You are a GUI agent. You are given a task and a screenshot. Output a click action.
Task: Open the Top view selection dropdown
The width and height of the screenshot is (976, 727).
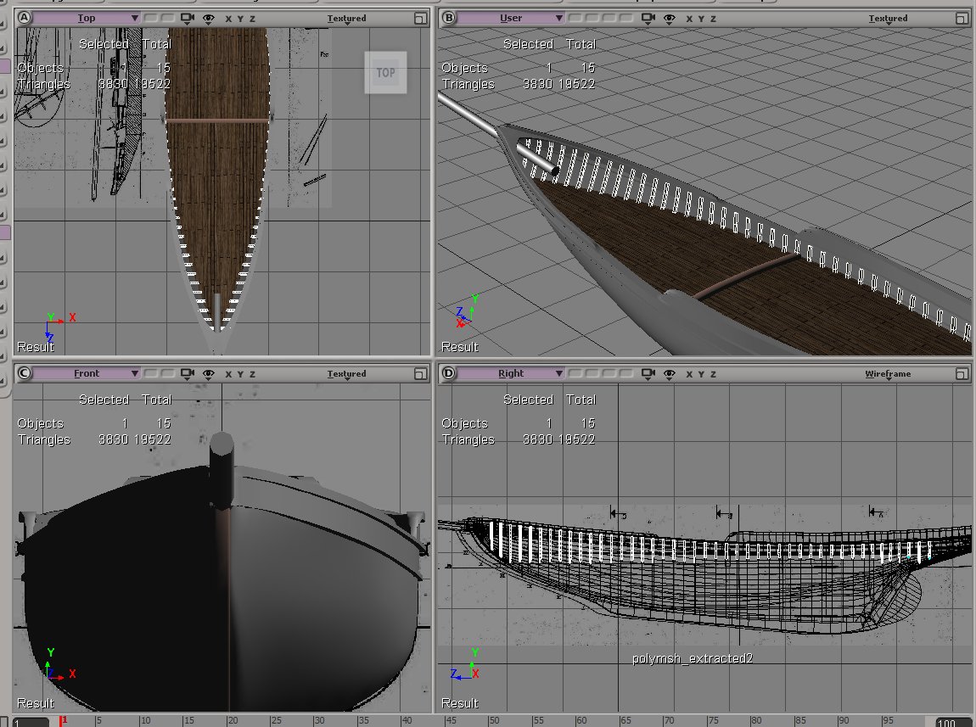pyautogui.click(x=87, y=18)
